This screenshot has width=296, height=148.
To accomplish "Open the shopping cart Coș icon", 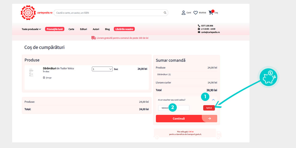I will [x=211, y=12].
